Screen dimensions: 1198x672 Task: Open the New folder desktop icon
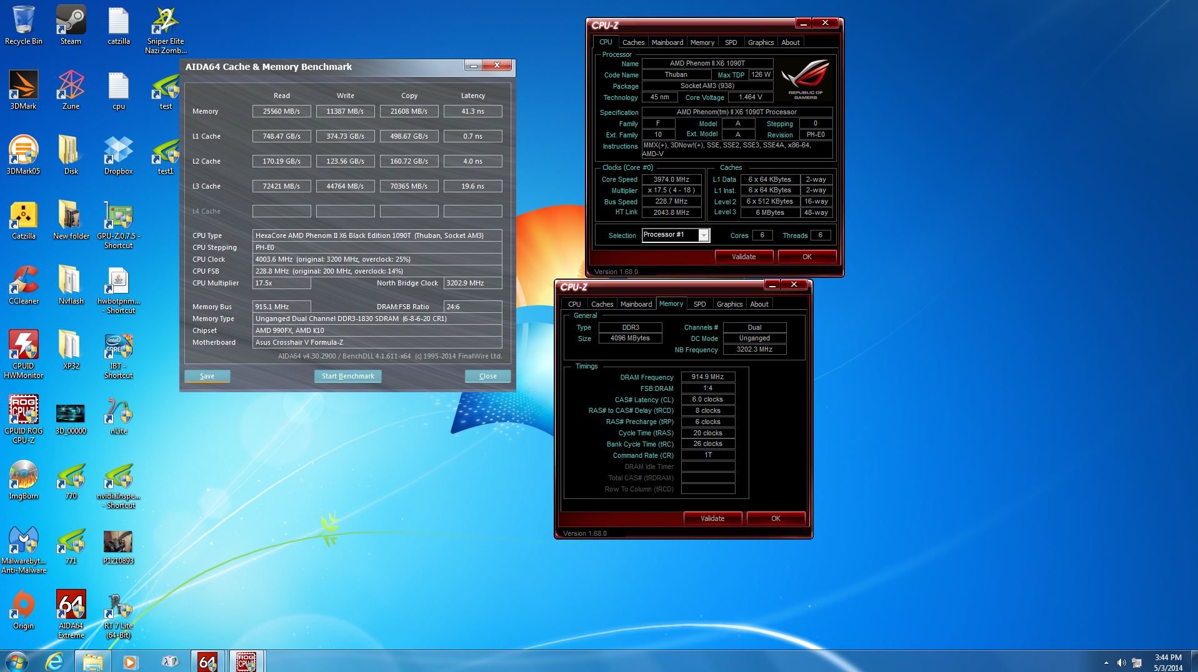coord(71,220)
